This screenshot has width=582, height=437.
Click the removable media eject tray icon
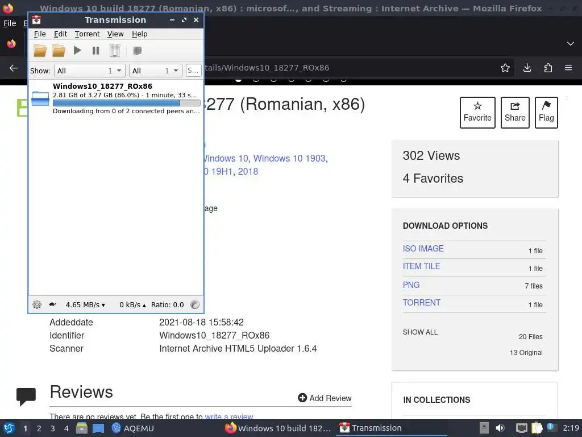pyautogui.click(x=484, y=428)
